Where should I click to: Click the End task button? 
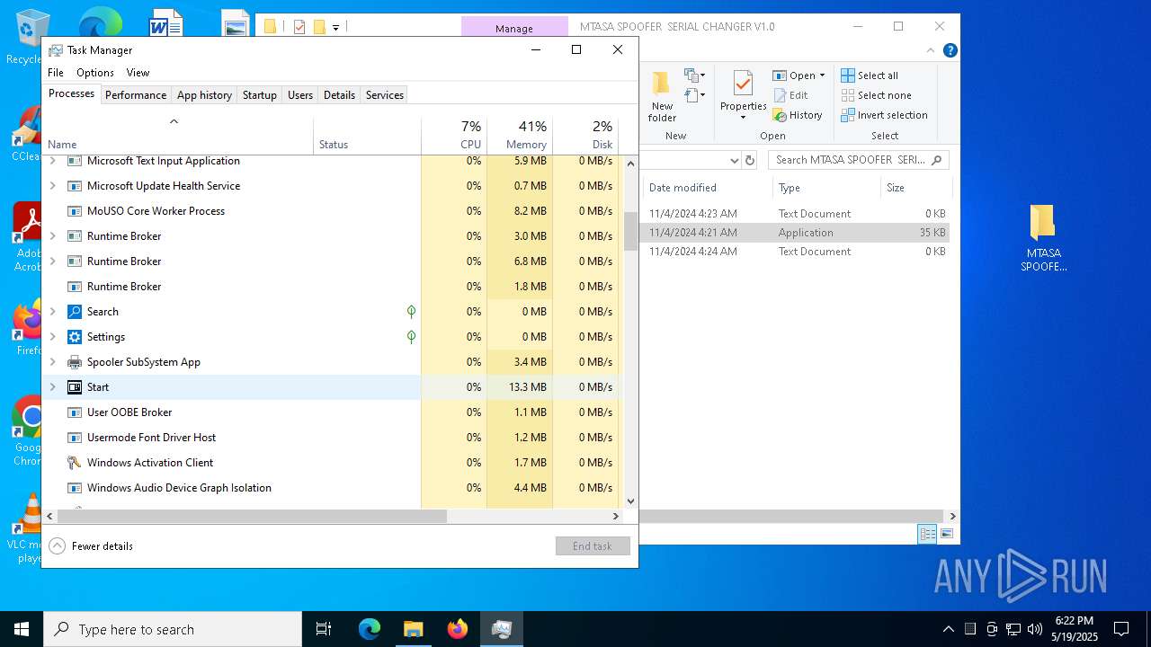pos(593,545)
